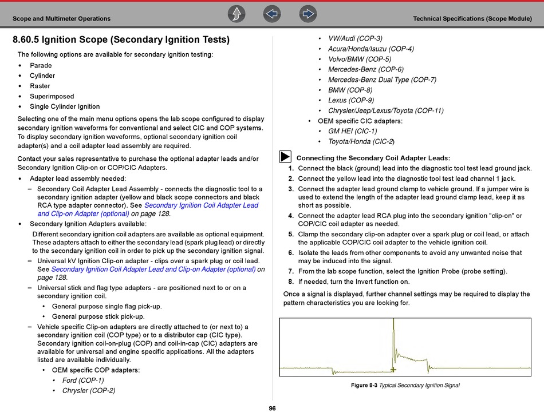The image size is (544, 420).
Task: Go to next page with right arrow
Action: [x=308, y=14]
